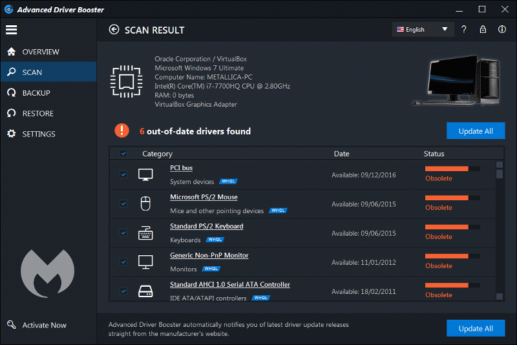
Task: Click the Restore circular arrow icon
Action: (12, 113)
